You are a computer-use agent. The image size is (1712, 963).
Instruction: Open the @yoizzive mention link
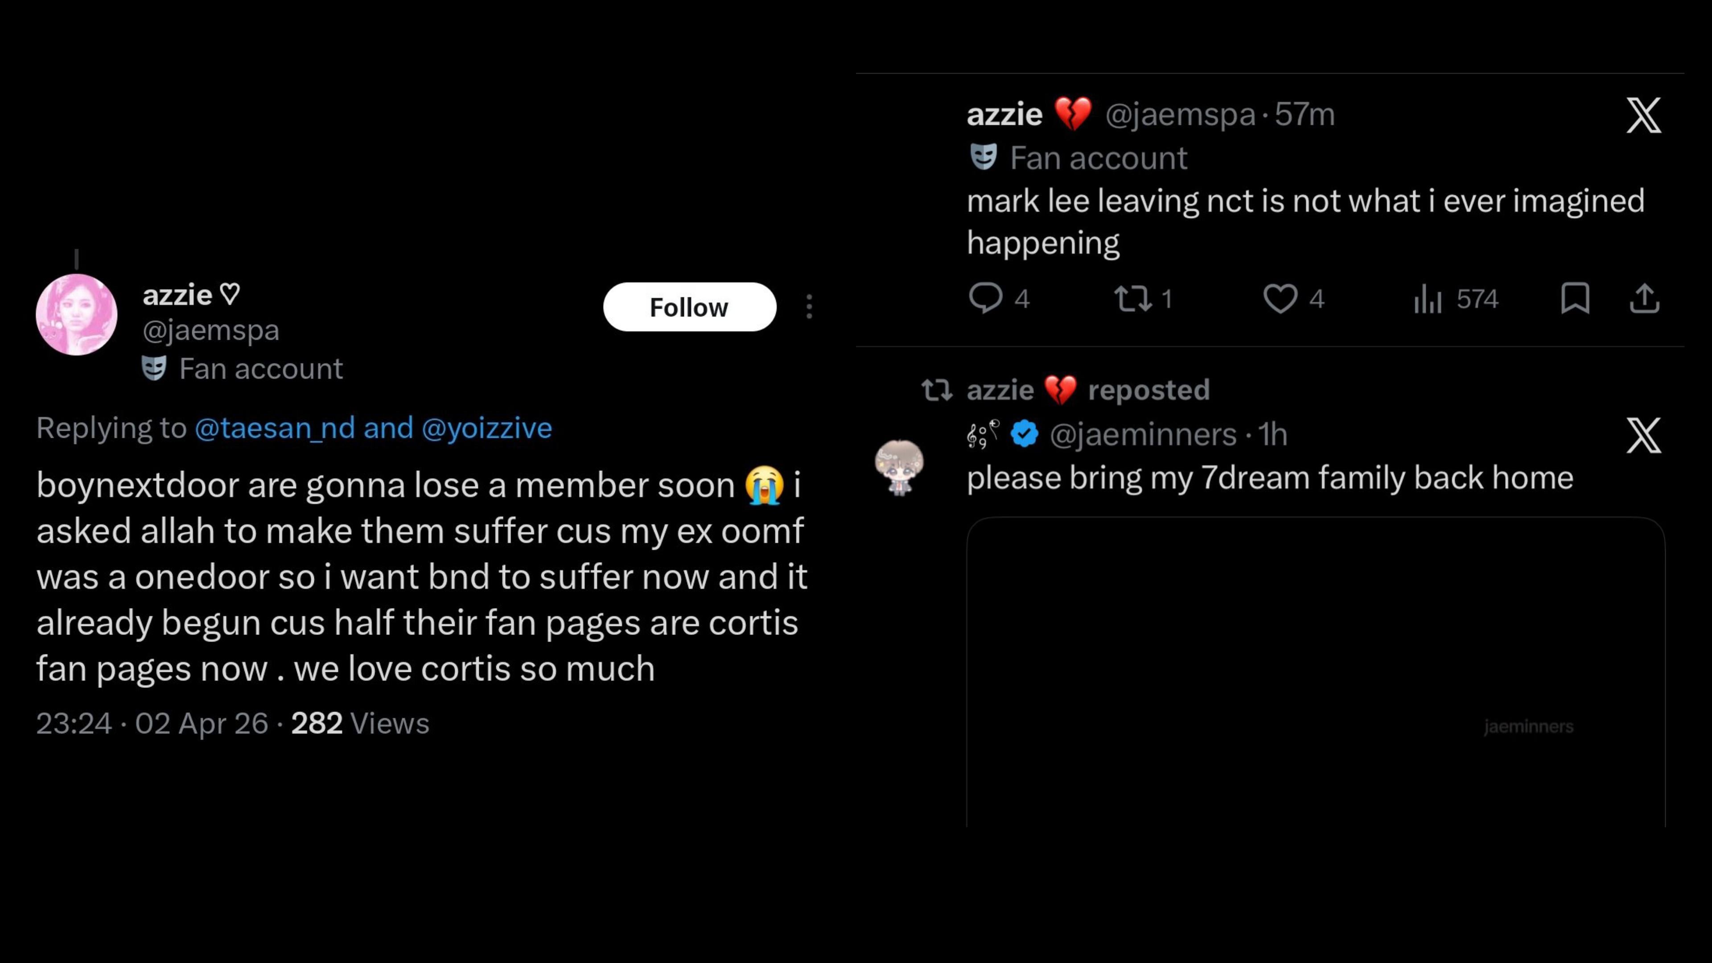486,428
